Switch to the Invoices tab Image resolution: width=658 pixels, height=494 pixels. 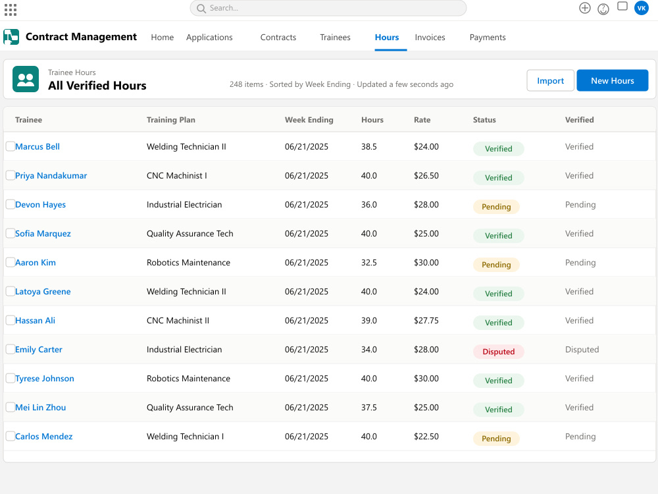tap(430, 38)
